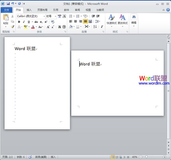Click the Enclose Characters icon

tap(64, 27)
